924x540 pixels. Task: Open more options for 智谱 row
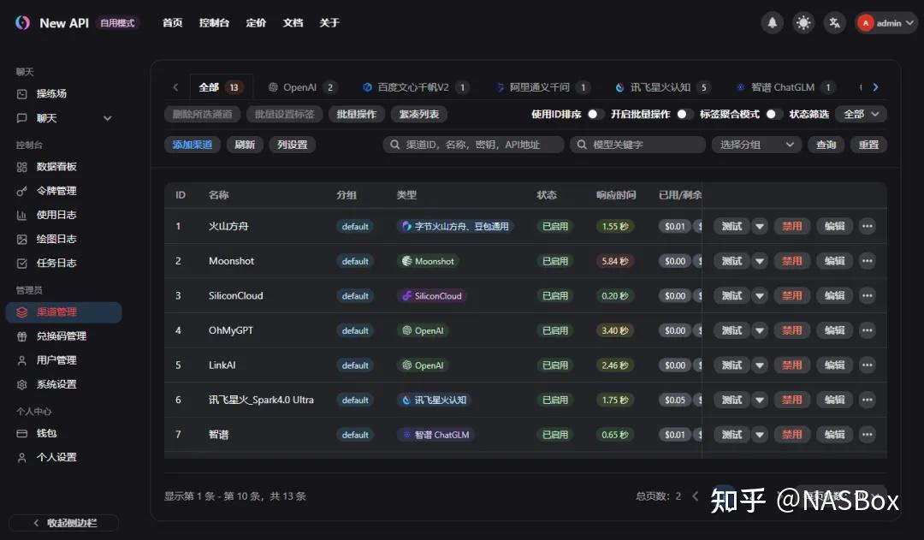(x=867, y=435)
